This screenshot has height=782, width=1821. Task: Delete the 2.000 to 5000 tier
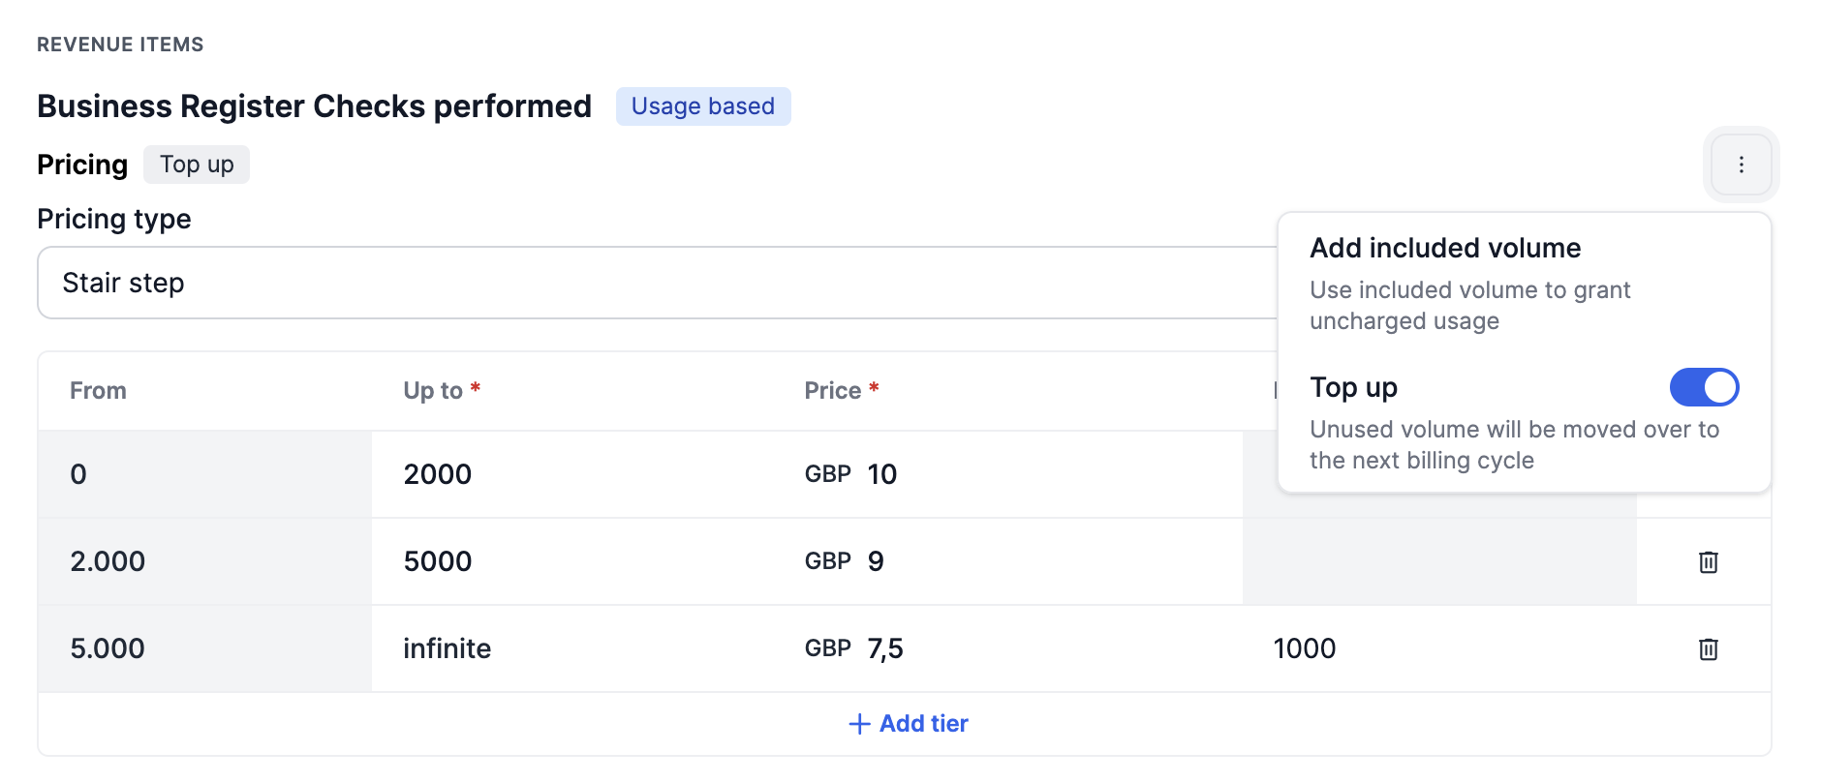pyautogui.click(x=1708, y=561)
